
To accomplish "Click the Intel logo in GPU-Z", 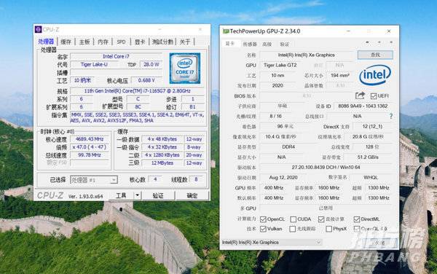I will pos(375,75).
